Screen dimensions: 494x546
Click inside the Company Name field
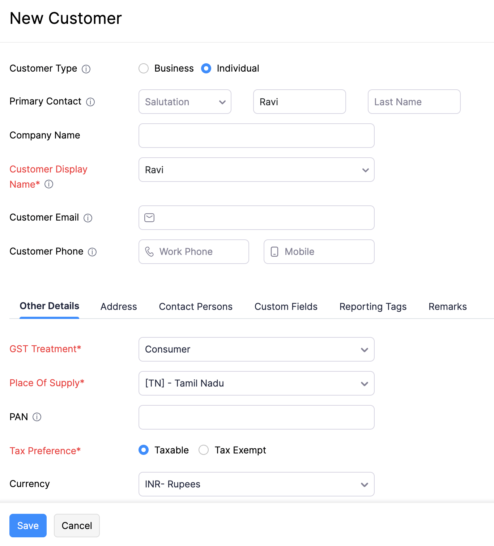(256, 136)
